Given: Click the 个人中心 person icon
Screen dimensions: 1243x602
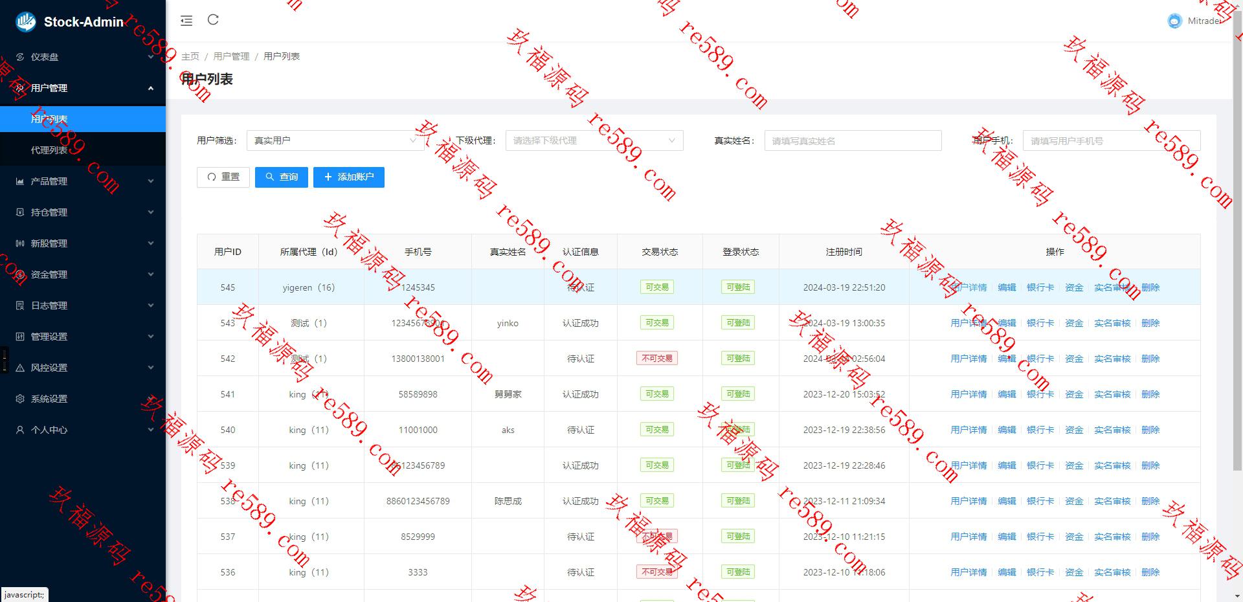Looking at the screenshot, I should pos(20,430).
